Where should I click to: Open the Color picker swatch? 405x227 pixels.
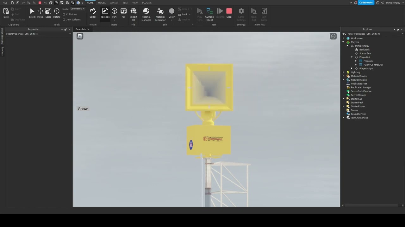click(x=171, y=11)
